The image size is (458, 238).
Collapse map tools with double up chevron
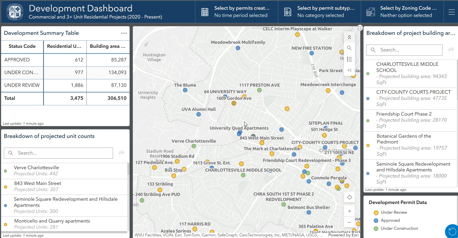349,37
